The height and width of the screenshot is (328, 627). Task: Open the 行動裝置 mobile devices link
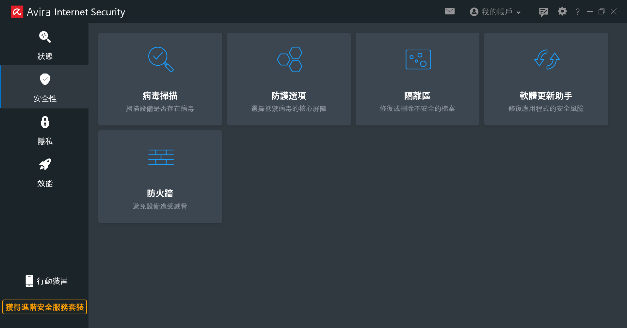(x=47, y=281)
